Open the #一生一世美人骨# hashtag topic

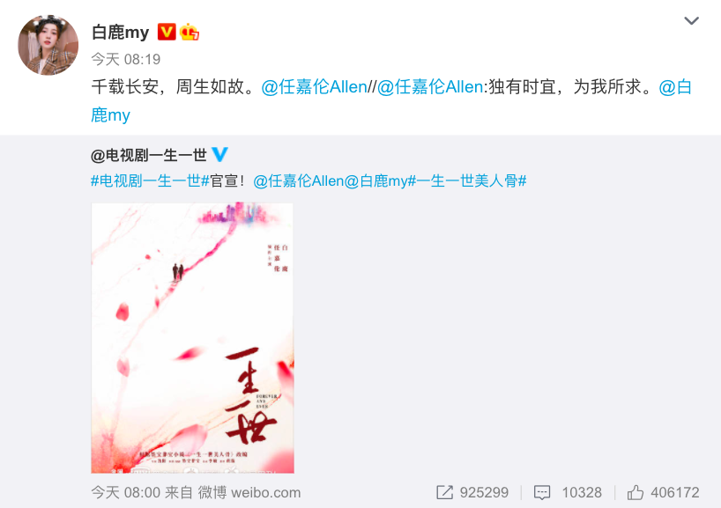coord(467,181)
